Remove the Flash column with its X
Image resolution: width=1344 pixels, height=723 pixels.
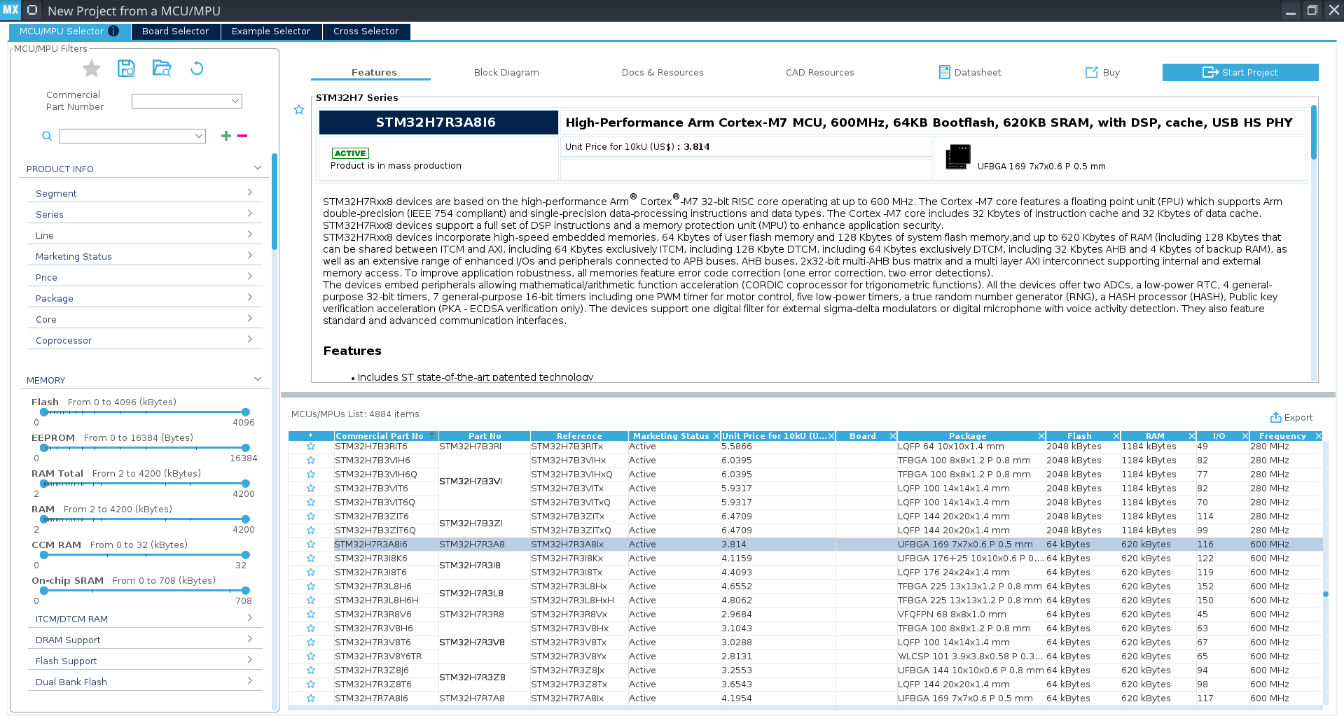(x=1116, y=436)
